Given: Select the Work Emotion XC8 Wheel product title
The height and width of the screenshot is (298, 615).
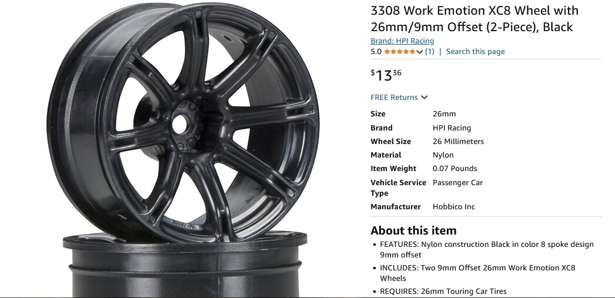Looking at the screenshot, I should pos(474,18).
